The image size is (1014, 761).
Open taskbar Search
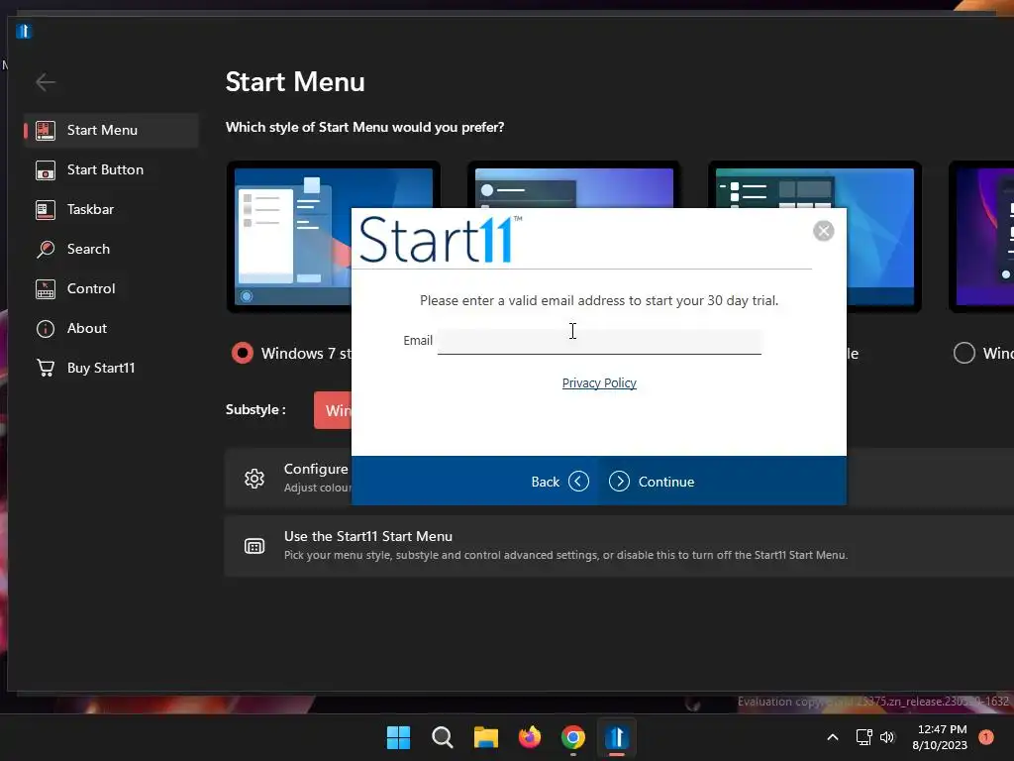(x=443, y=737)
